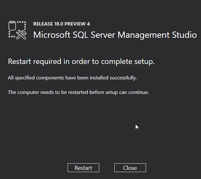Click the SQL Server Management Studio logo icon
This screenshot has width=201, height=179.
point(18,30)
